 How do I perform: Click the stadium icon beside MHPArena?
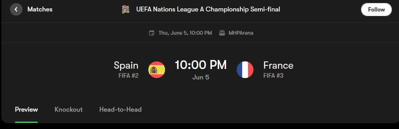(x=222, y=33)
